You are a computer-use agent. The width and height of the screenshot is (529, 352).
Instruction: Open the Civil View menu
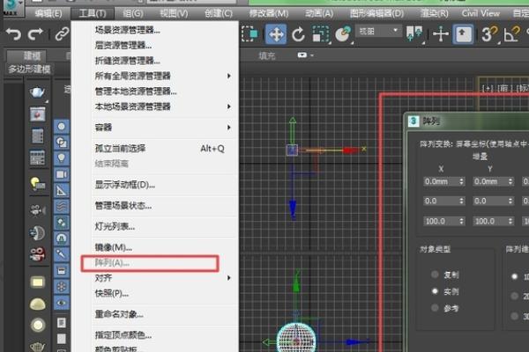point(481,13)
